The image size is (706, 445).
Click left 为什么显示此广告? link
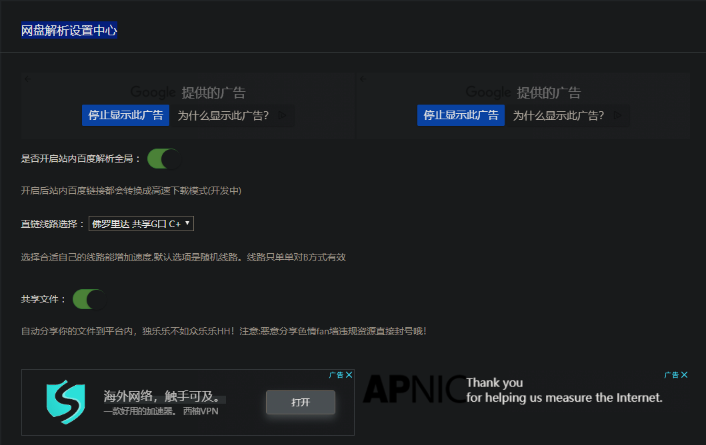coord(223,116)
